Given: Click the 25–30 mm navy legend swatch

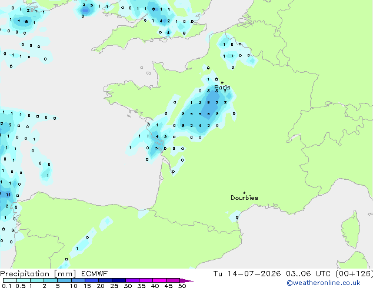Looking at the screenshot, I should pos(119,280).
